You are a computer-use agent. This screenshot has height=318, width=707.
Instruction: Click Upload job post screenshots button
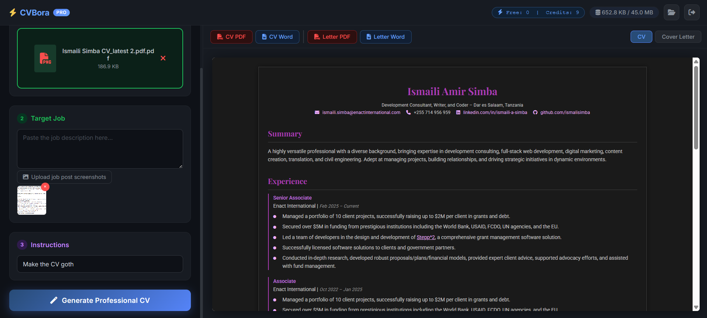pos(64,177)
